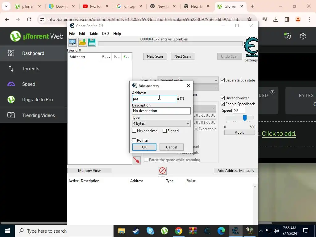Viewport: 316px width, 237px height.
Task: Open the Help menu in Cheat Engine
Action: coord(117,34)
